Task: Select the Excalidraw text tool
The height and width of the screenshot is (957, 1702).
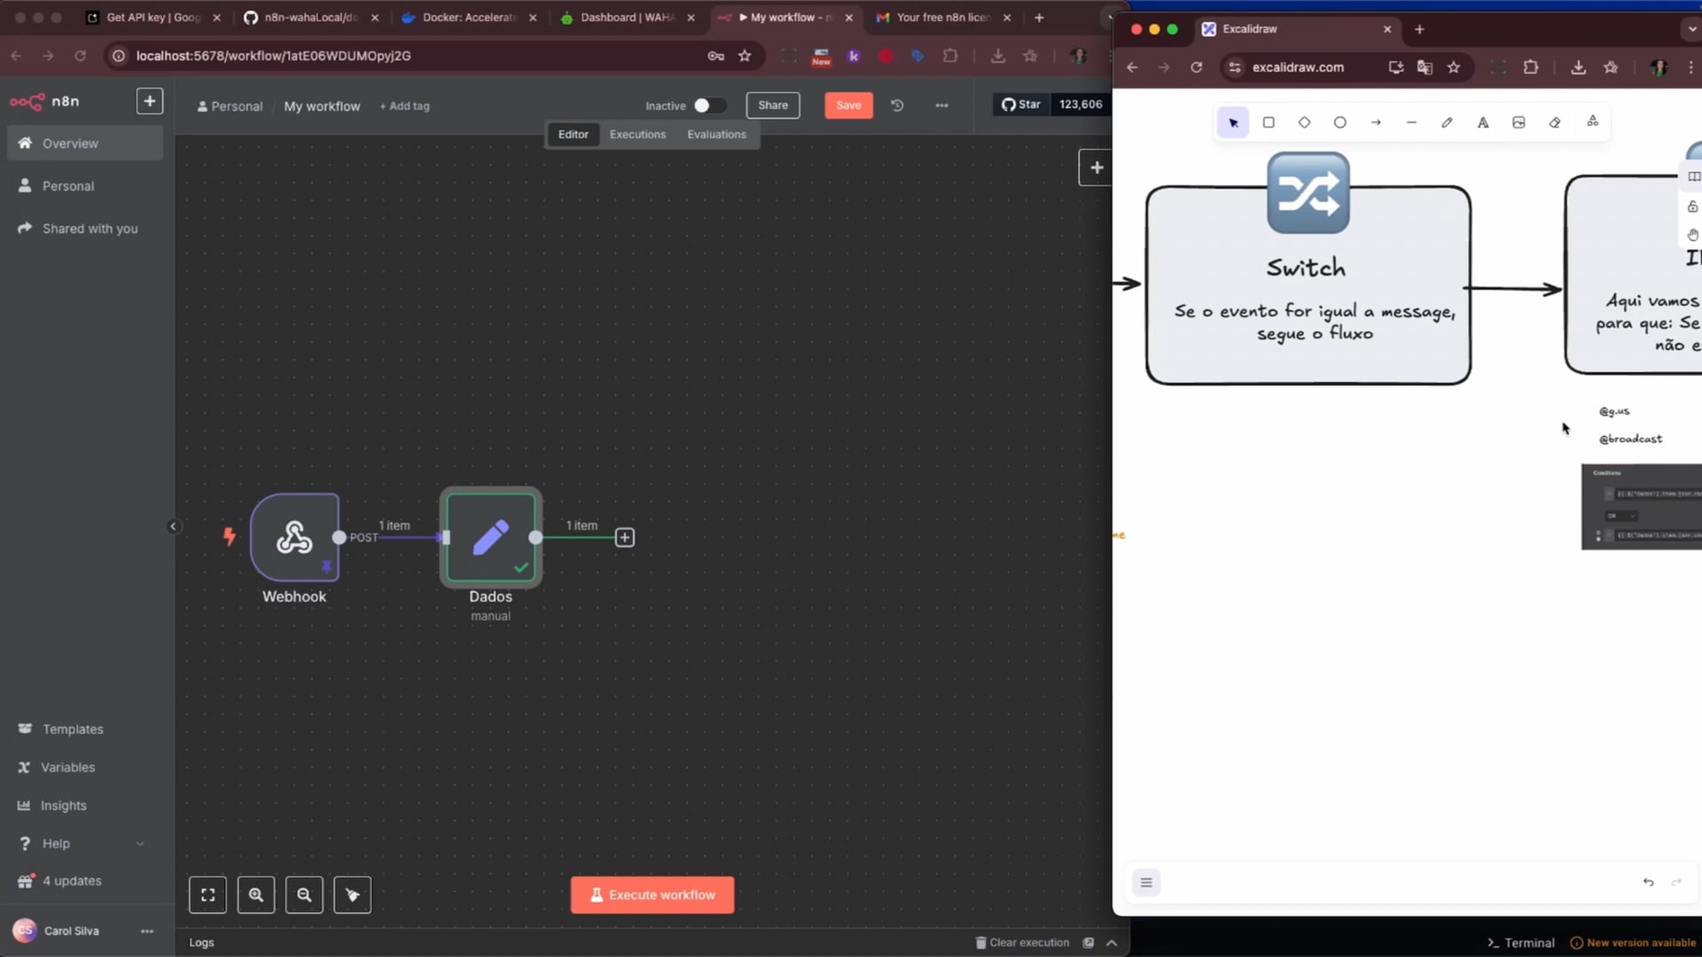Action: (x=1483, y=122)
